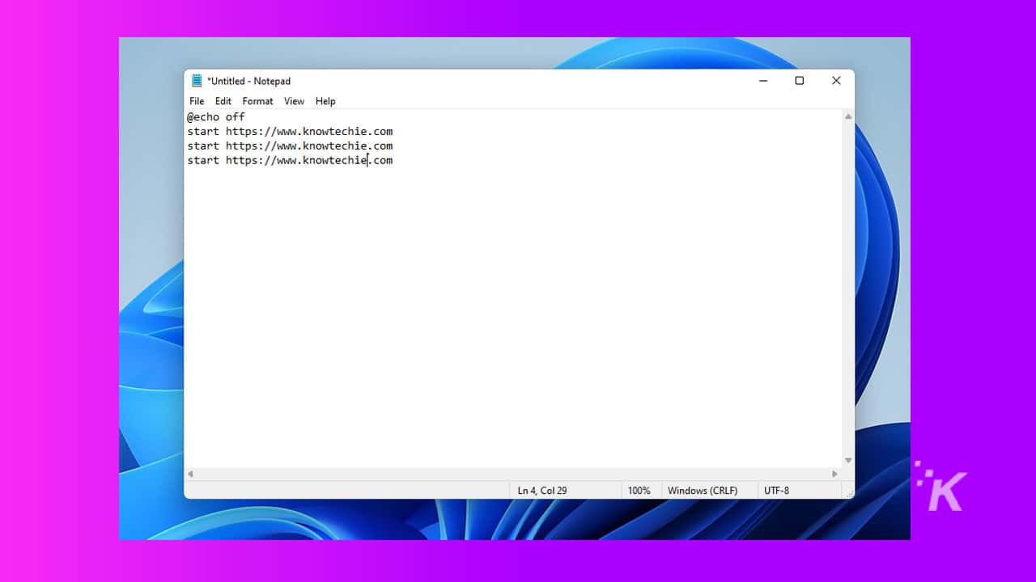Expand the Format menu
Viewport: 1036px width, 582px height.
(x=257, y=101)
